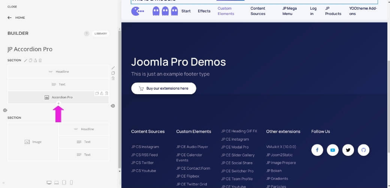Select the lower Text element beside Image
This screenshot has width=390, height=188.
[84, 155]
